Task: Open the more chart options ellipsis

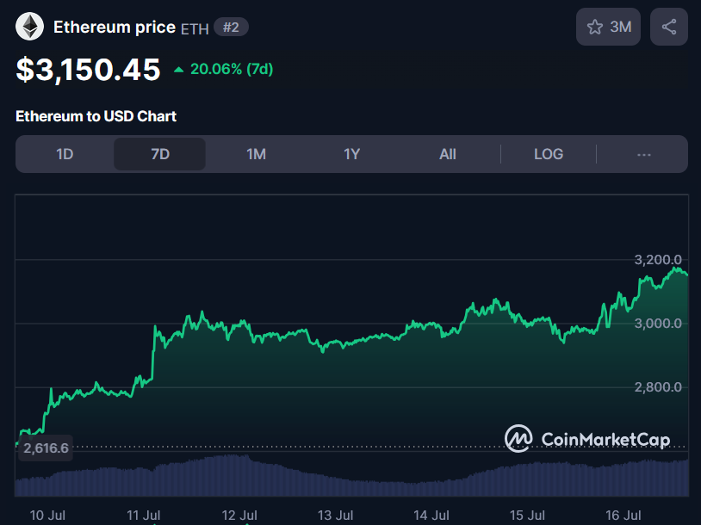Action: (x=644, y=155)
